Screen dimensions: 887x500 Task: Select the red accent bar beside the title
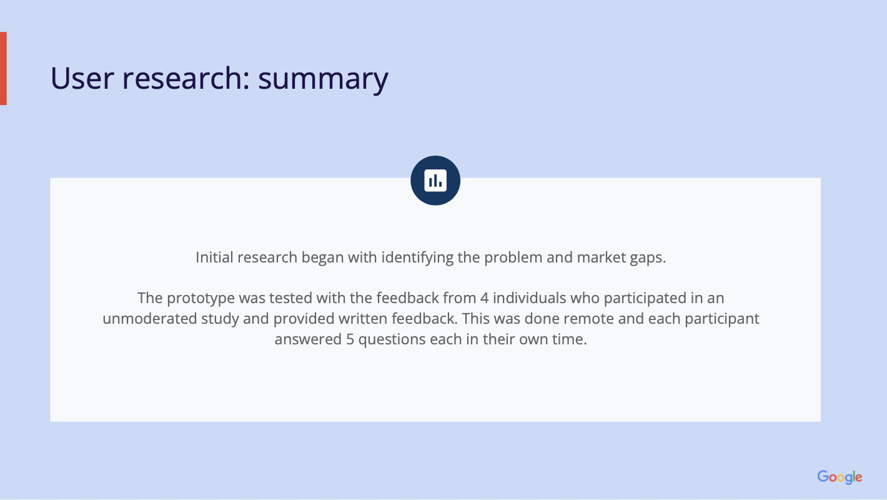(x=3, y=68)
